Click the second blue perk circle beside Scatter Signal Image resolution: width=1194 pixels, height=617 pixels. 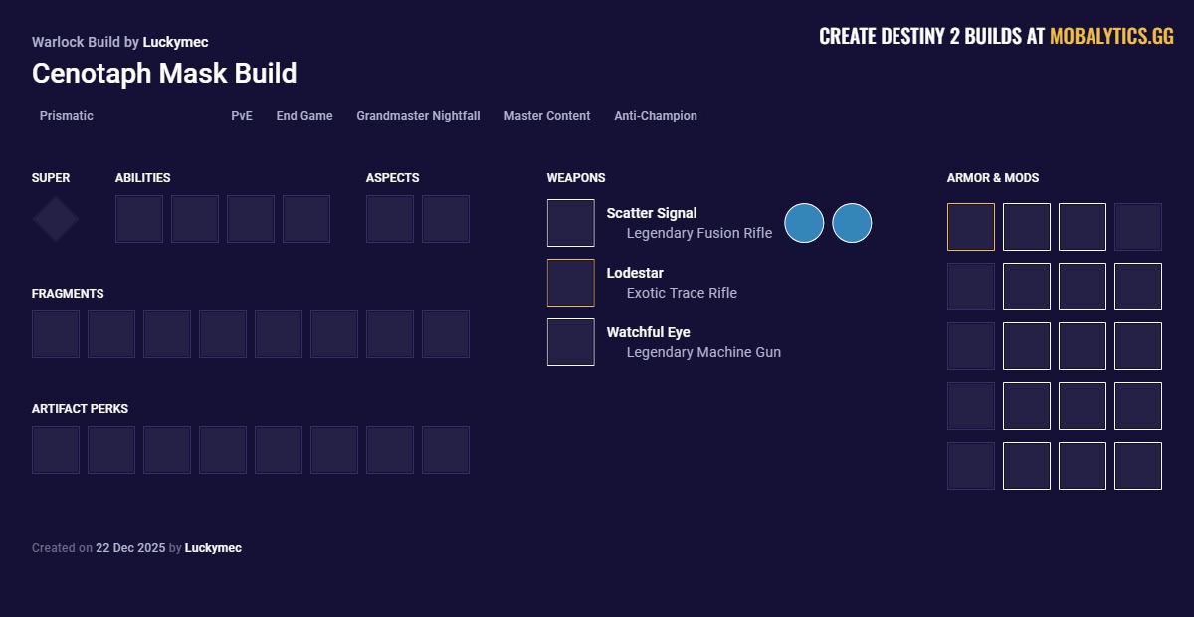(x=852, y=223)
